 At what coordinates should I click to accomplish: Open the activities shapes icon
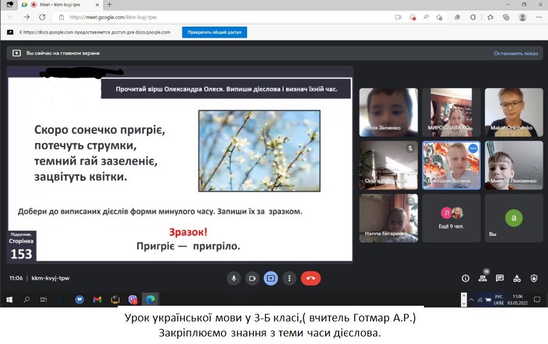point(517,278)
